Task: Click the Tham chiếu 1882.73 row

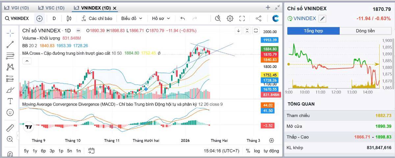Action: point(339,115)
